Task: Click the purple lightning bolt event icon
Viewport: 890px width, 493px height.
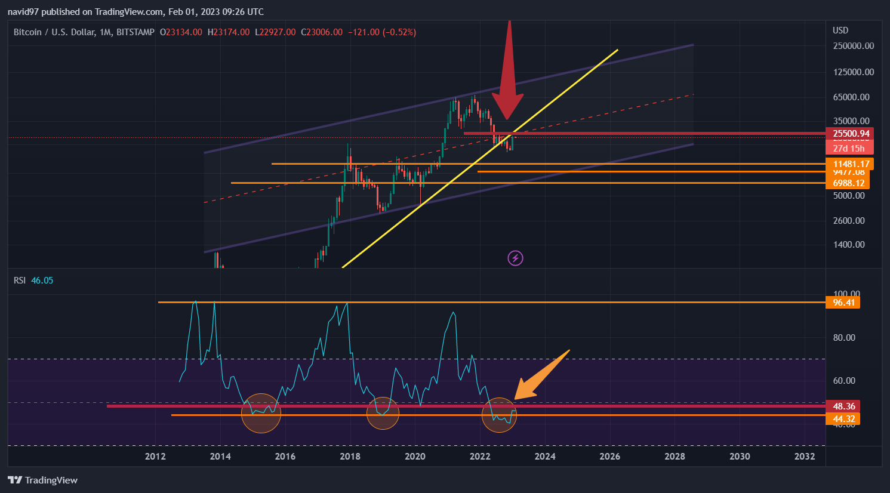Action: tap(515, 258)
